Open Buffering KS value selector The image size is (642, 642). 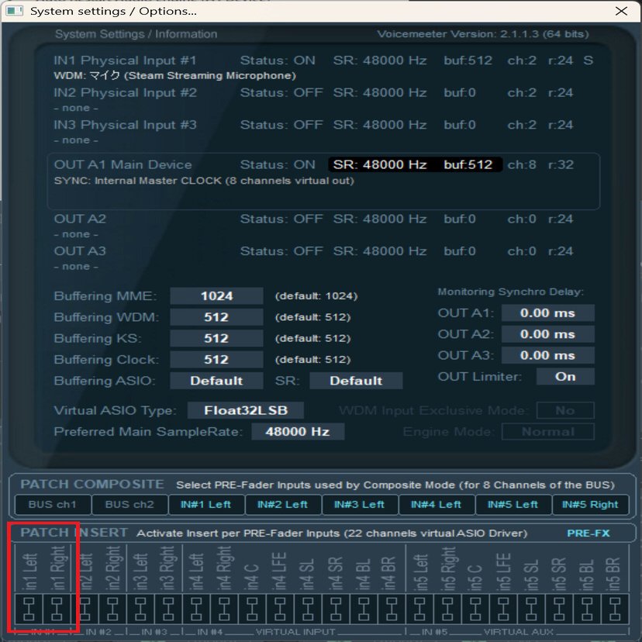click(x=216, y=338)
